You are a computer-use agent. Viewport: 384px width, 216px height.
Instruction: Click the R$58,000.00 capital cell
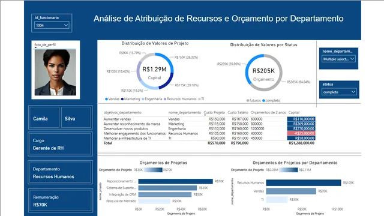coord(301,138)
